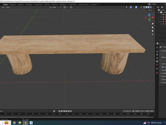Viewport: 166px width, 125px height.
Task: Open the viewport shading options dropdown arrow
Action: click(153, 7)
